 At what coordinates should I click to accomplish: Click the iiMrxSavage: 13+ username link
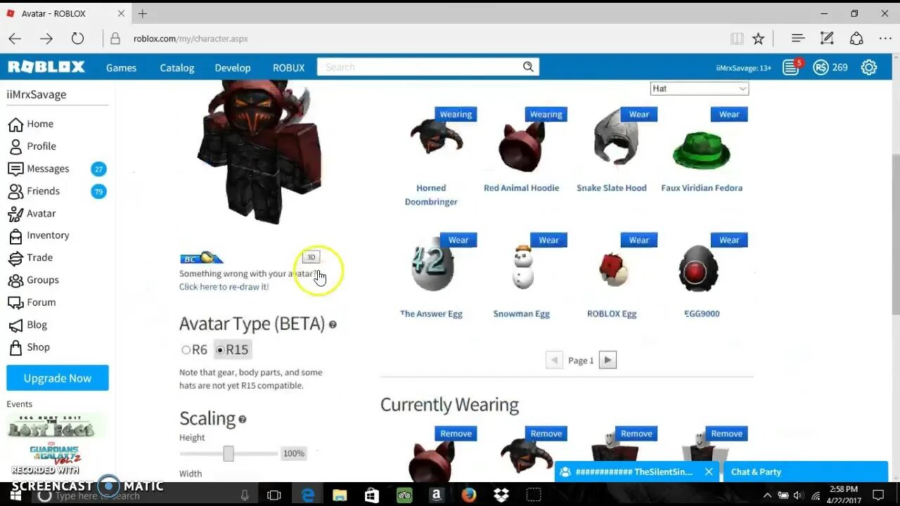(x=744, y=68)
